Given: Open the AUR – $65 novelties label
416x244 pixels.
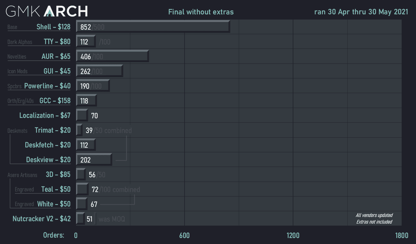Looking at the screenshot, I should pyautogui.click(x=56, y=56).
